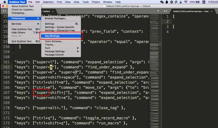Choose About Sublime Text

tap(25, 6)
